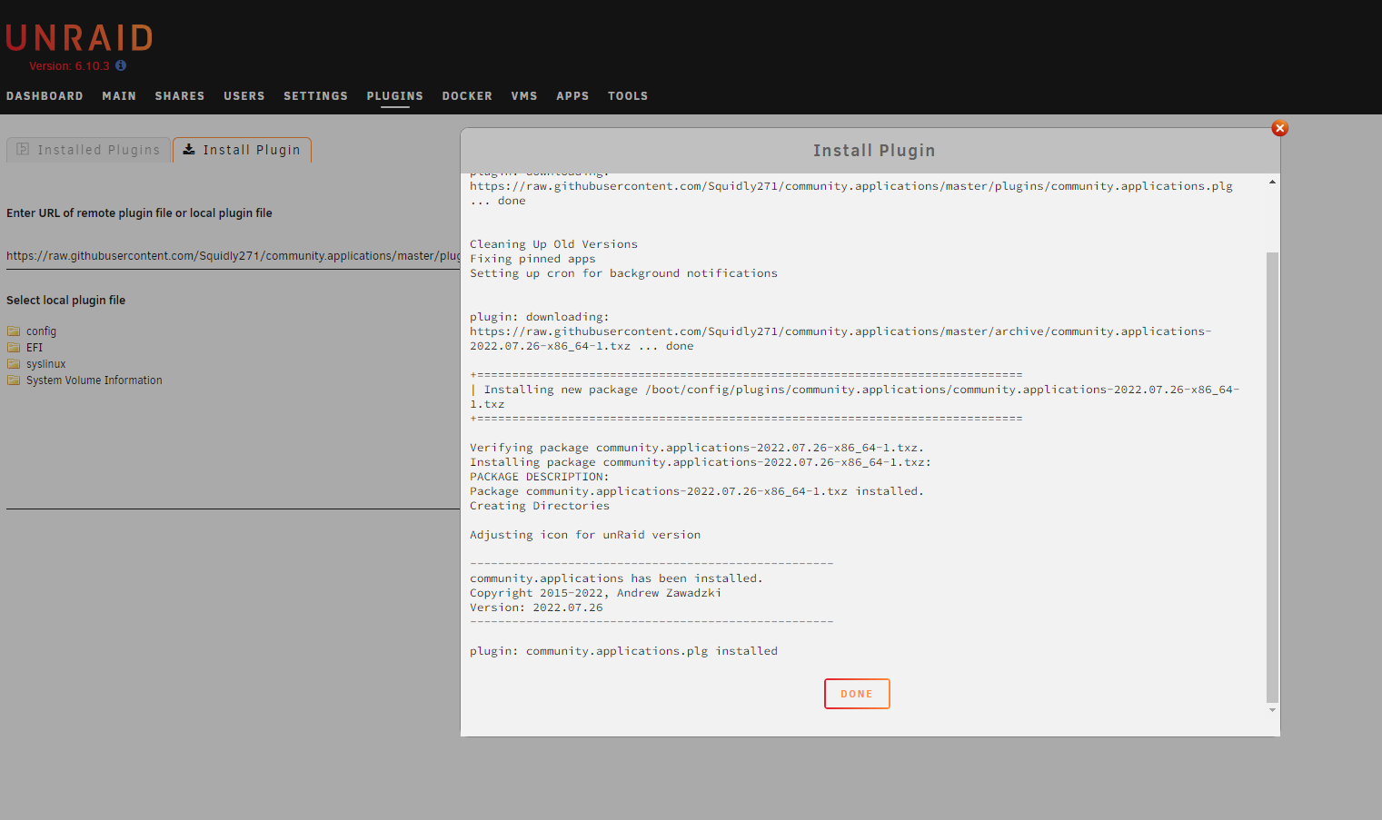Image resolution: width=1382 pixels, height=820 pixels.
Task: Click 'PACKAGE DESCRIPTION:' log line
Action: tap(540, 477)
